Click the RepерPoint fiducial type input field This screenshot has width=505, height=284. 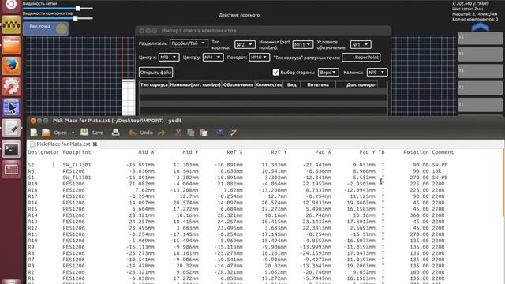[361, 58]
